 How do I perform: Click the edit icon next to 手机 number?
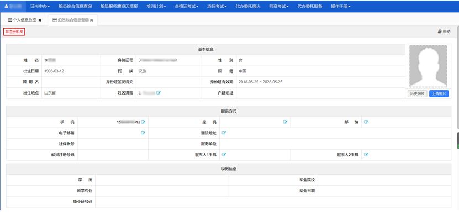click(143, 122)
